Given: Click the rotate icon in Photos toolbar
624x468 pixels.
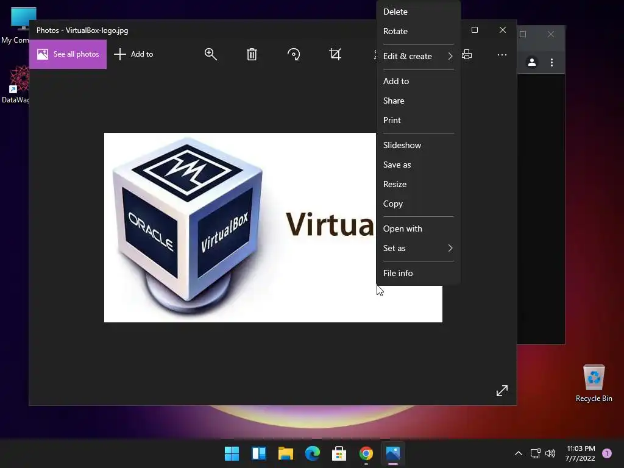Looking at the screenshot, I should 294,54.
